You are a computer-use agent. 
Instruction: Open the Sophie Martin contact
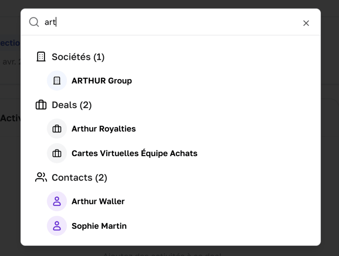(x=99, y=226)
